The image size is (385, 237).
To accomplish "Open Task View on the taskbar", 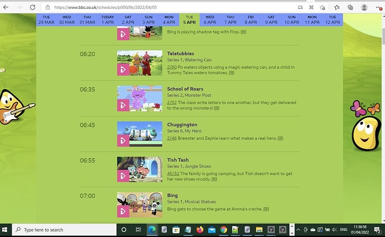I will pyautogui.click(x=138, y=230).
